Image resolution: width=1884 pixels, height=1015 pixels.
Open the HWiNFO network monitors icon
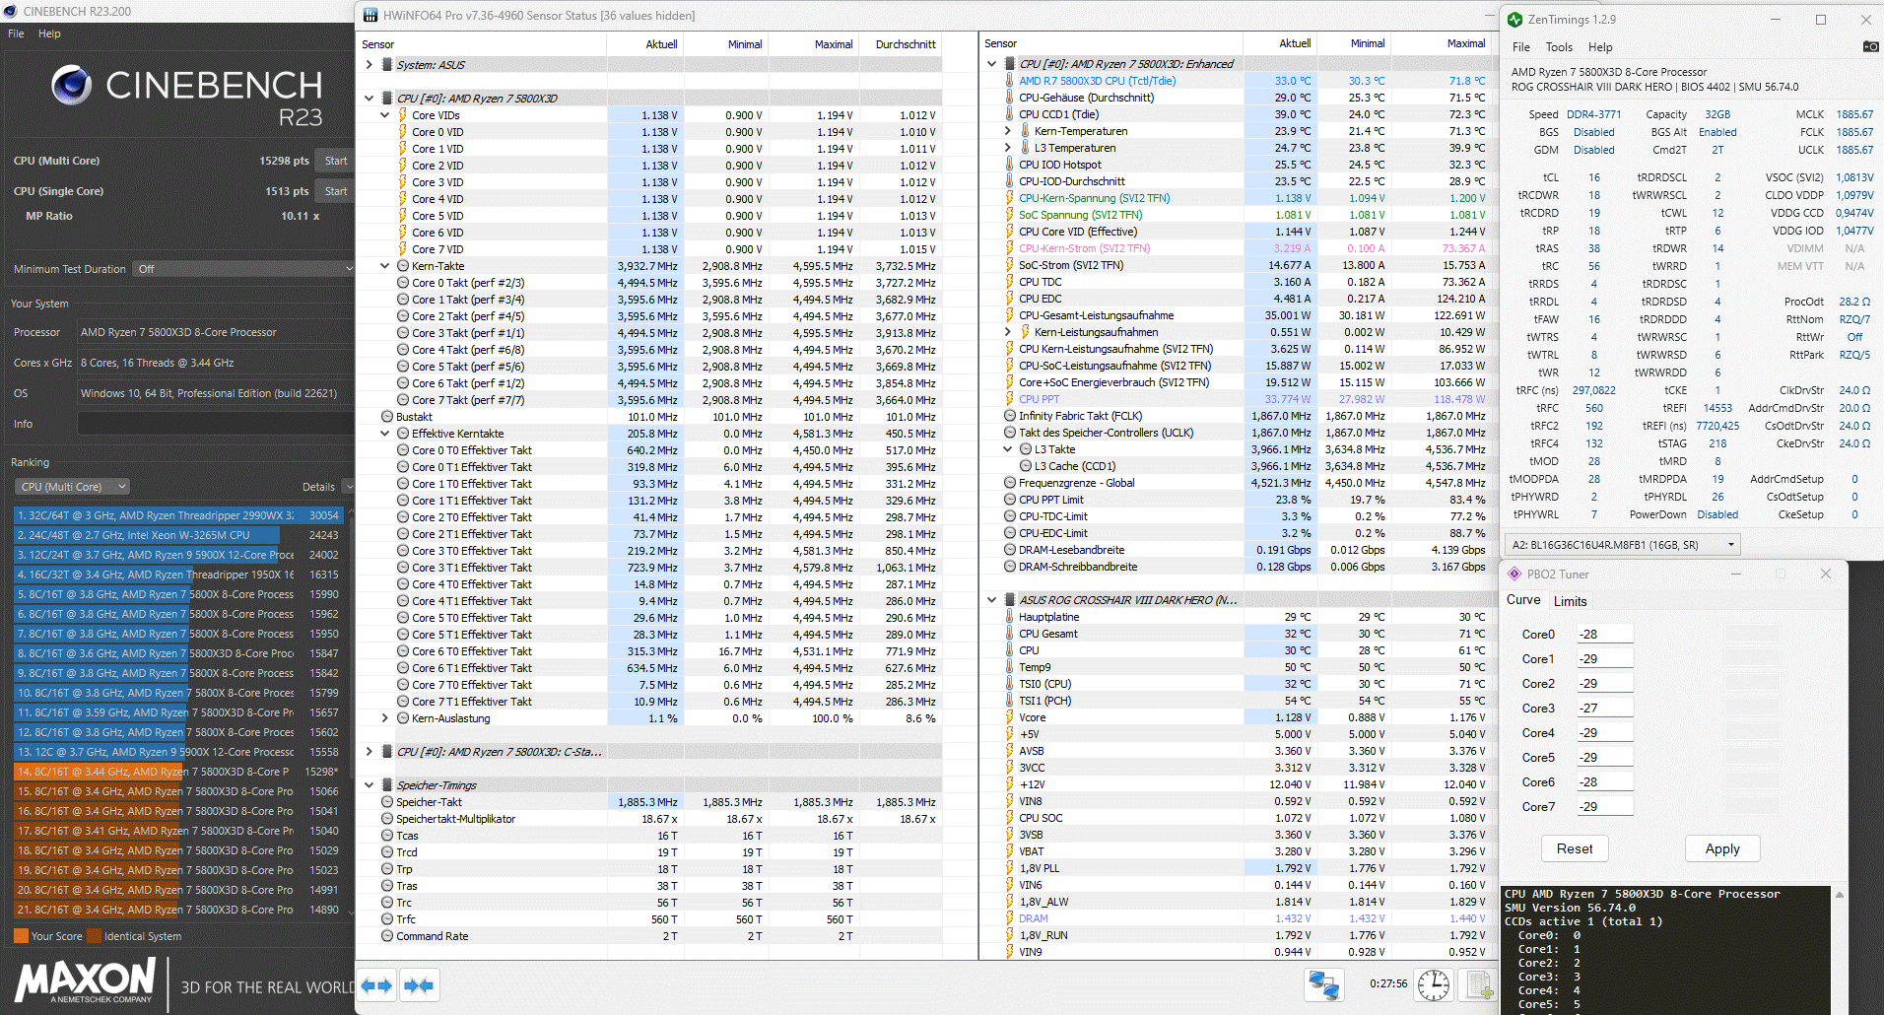[1323, 984]
